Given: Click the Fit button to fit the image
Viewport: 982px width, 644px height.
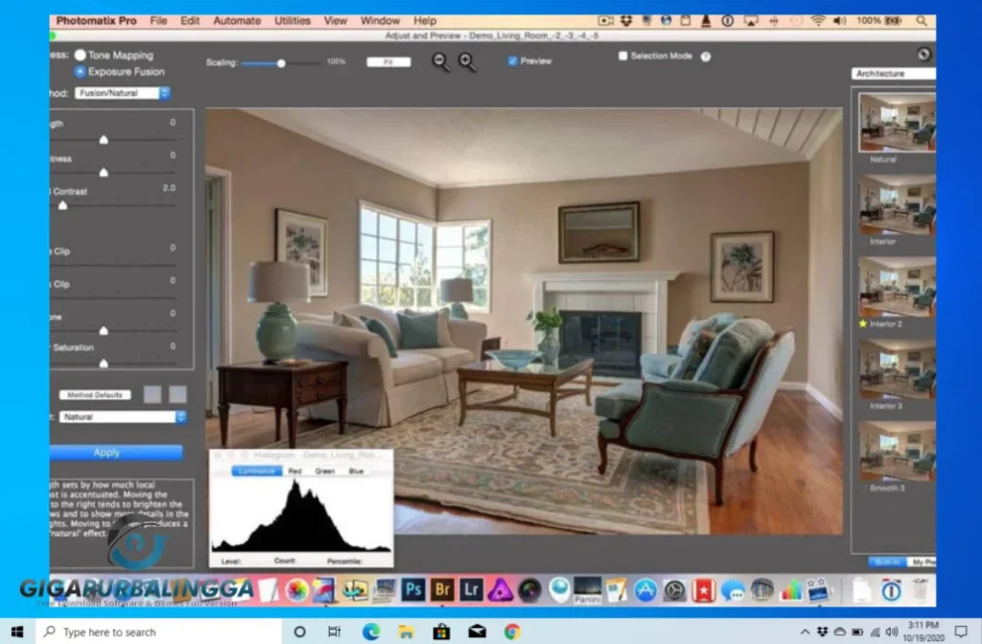Looking at the screenshot, I should coord(387,60).
